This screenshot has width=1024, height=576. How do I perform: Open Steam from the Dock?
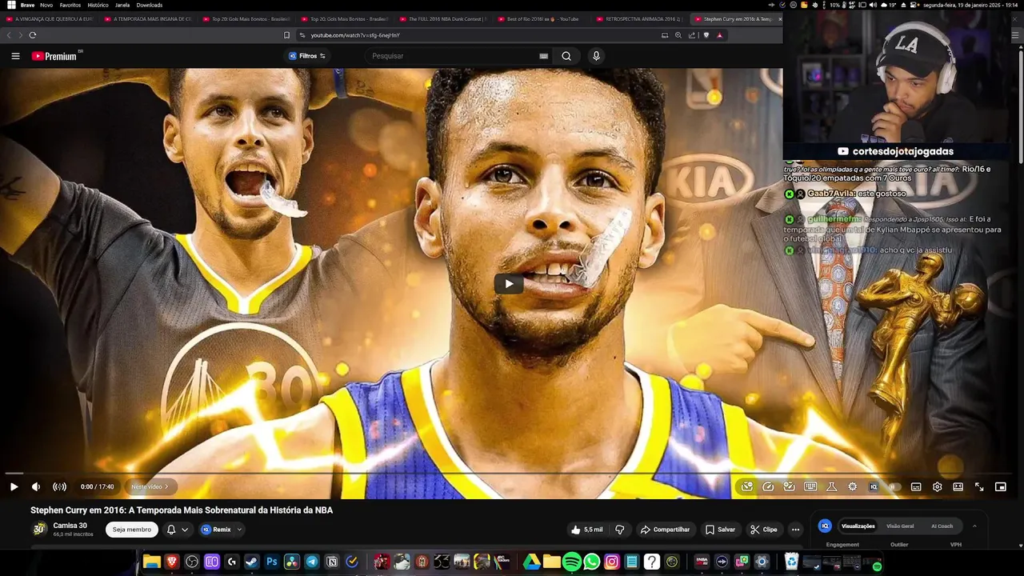point(251,562)
